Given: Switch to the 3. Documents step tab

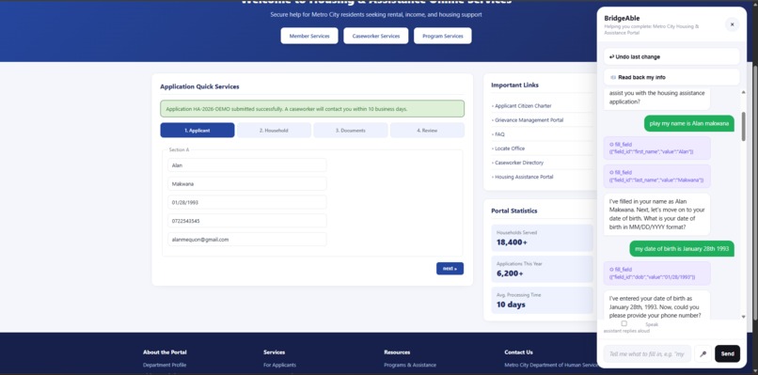Looking at the screenshot, I should (x=351, y=131).
